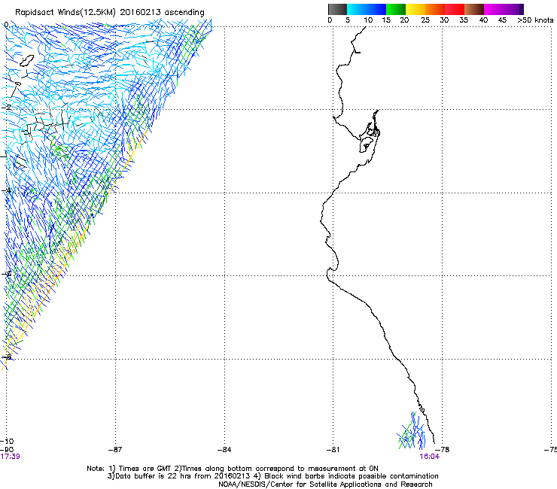Viewport: 557px width, 489px height.
Task: Click the dark purple 45-50 knots swatch
Action: click(x=513, y=9)
